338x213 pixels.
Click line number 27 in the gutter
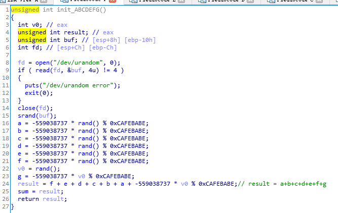pos(6,206)
